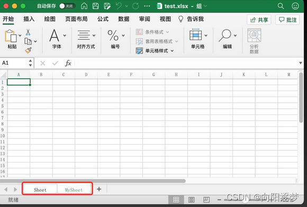Click the 批注 comments button
Viewport: 307px width, 207px height.
(287, 20)
